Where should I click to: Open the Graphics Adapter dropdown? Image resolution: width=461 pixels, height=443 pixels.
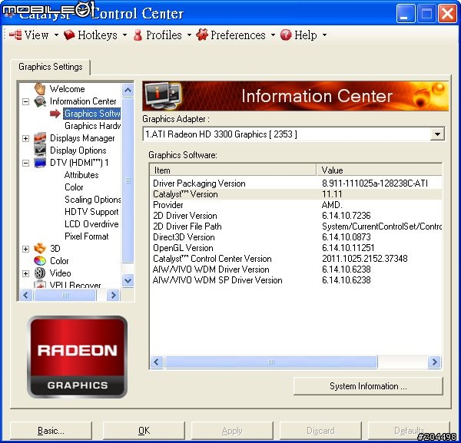(x=437, y=134)
